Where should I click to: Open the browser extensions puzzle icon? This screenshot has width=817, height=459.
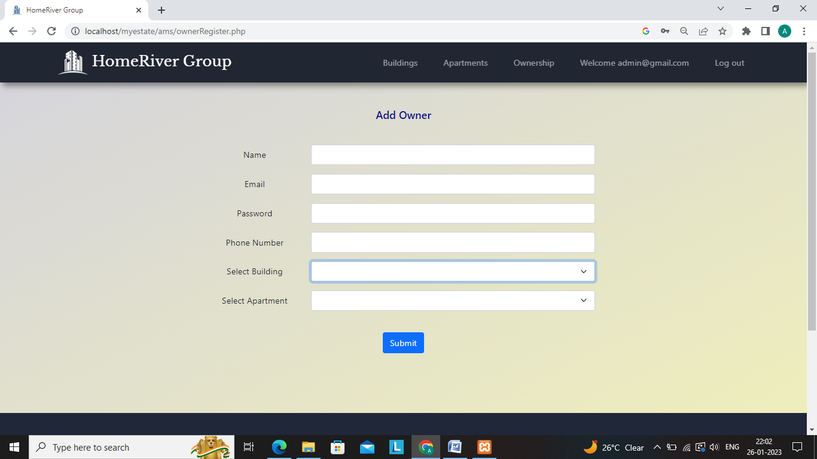tap(746, 30)
